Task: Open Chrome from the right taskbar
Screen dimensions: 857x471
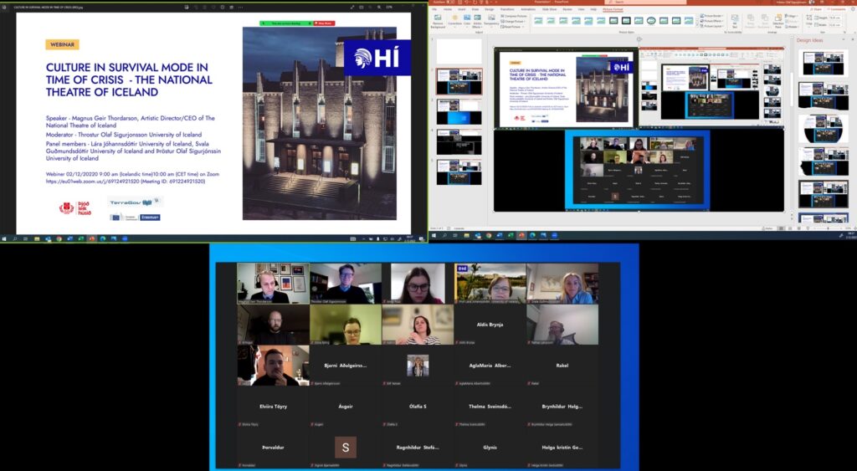Action: [x=489, y=235]
